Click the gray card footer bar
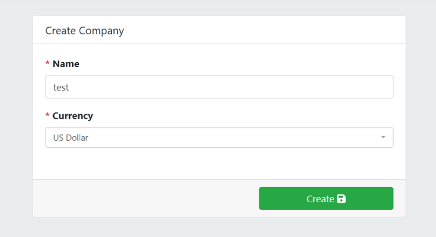436x237 pixels. pos(145,198)
